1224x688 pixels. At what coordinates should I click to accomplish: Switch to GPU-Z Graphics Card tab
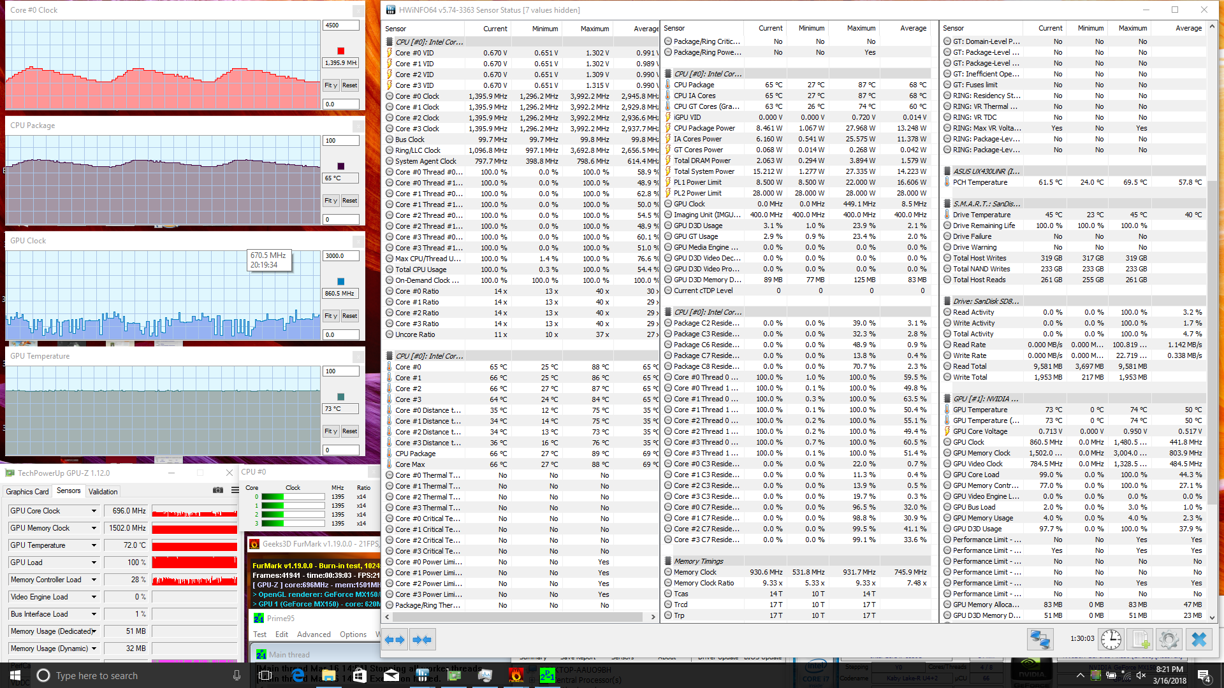tap(27, 492)
